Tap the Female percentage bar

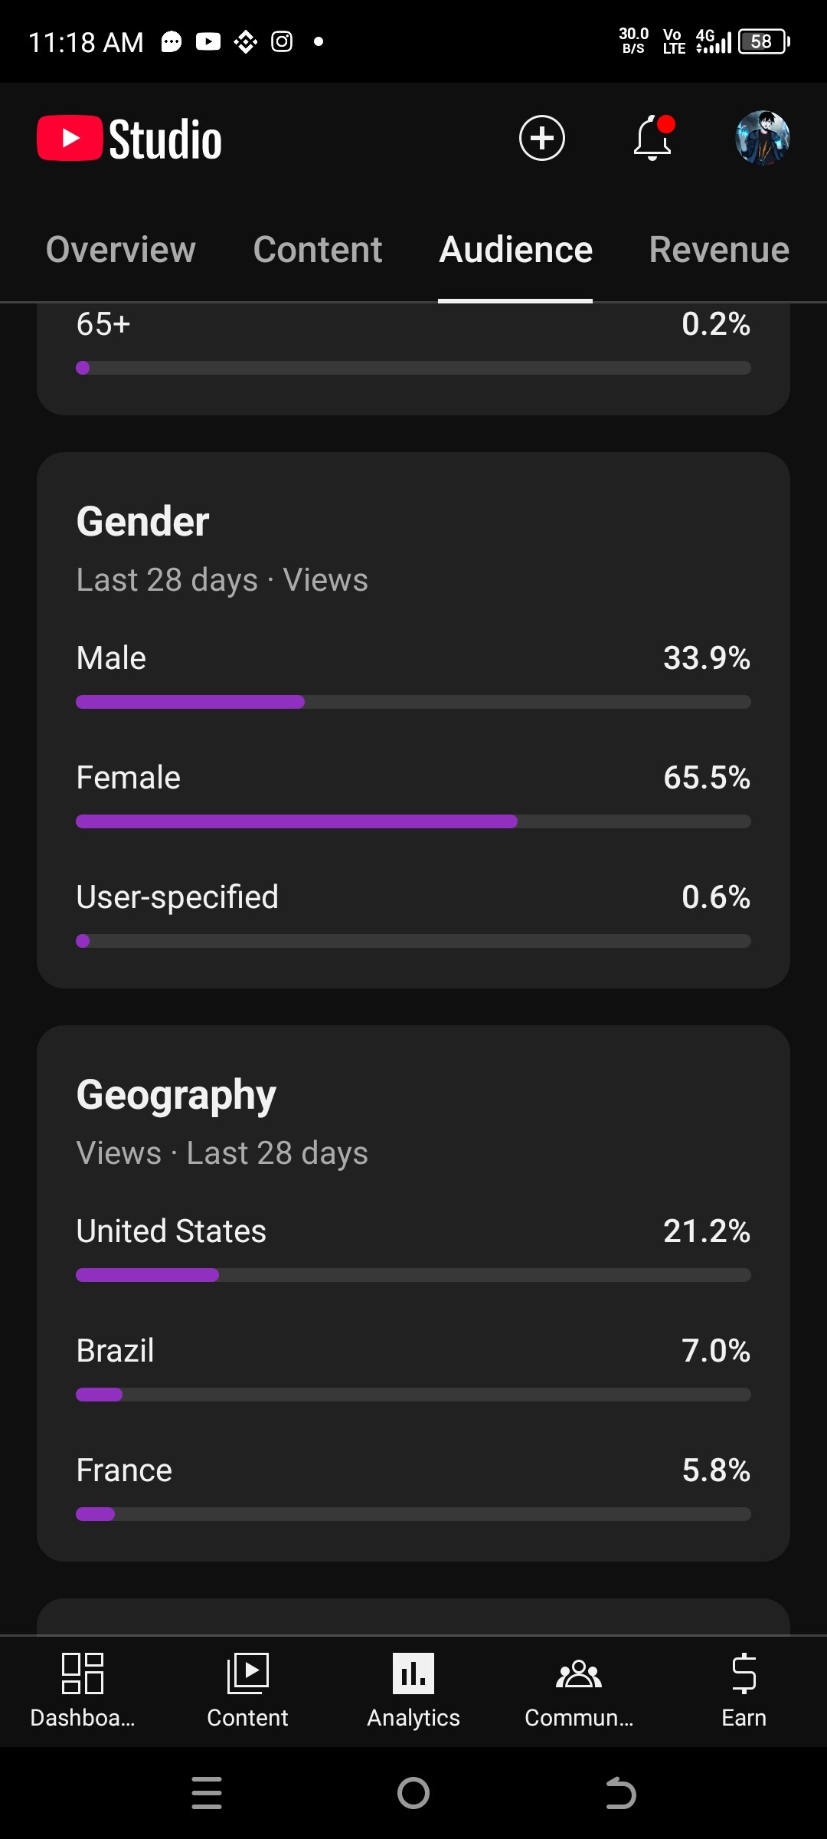413,821
